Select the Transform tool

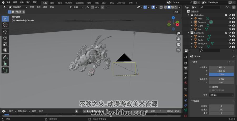point(5,50)
